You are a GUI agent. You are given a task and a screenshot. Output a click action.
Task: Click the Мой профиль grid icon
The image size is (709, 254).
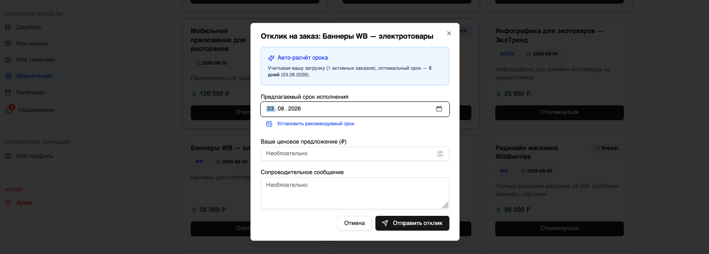tap(8, 156)
